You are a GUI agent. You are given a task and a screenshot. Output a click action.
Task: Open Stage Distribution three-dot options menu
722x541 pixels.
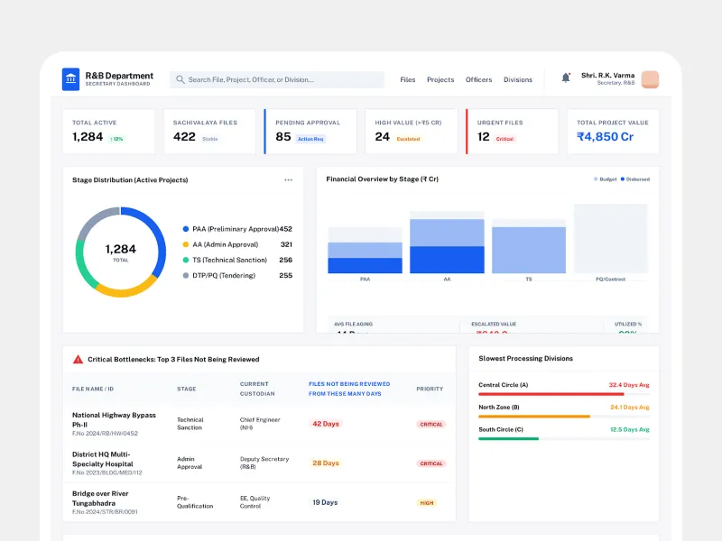pyautogui.click(x=288, y=180)
